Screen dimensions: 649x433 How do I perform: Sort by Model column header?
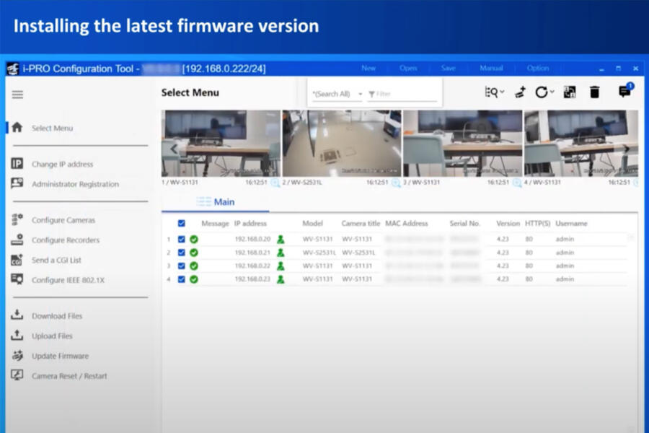click(x=312, y=223)
